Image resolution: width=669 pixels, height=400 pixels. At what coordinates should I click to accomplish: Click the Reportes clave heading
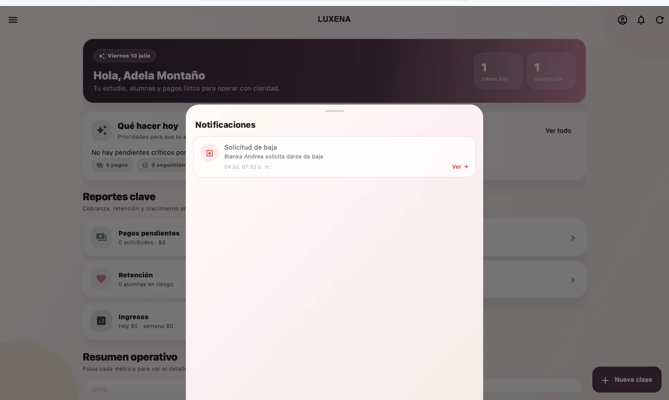(x=119, y=197)
